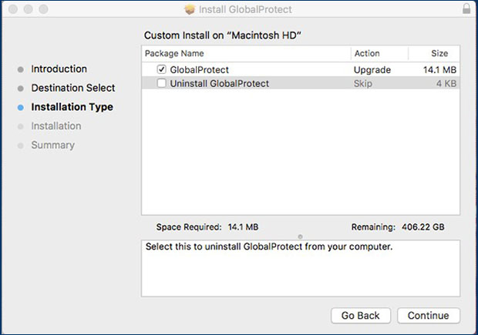Choose the Summary step in the sidebar

52,145
